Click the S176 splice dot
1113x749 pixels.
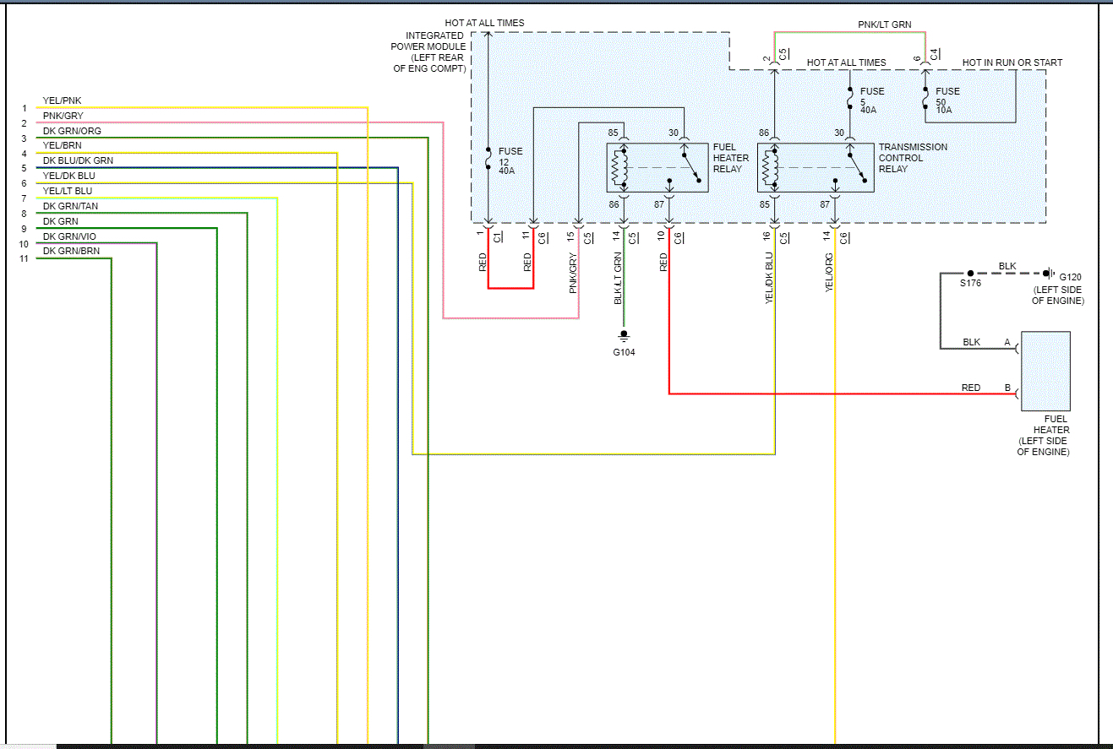[970, 273]
